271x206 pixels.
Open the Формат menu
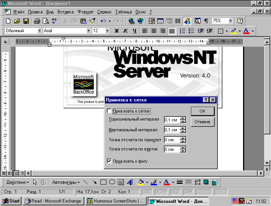tap(85, 12)
